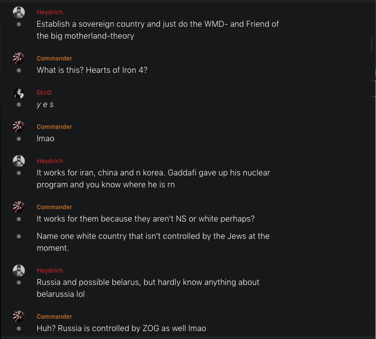Click the topmost Heydrich username
Viewport: 376px width, 339px height.
click(x=50, y=12)
